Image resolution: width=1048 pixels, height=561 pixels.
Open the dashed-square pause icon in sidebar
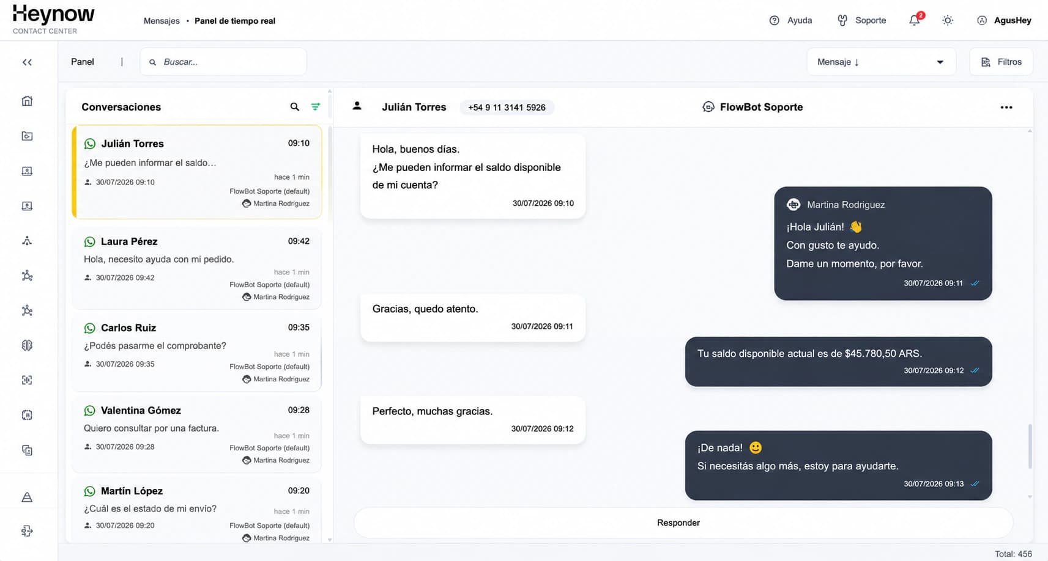pyautogui.click(x=27, y=415)
